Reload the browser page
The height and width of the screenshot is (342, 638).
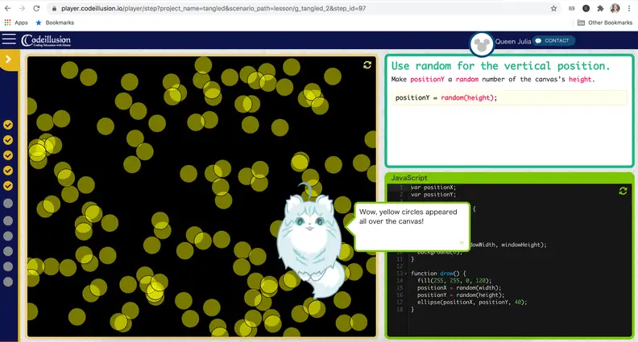click(x=36, y=8)
